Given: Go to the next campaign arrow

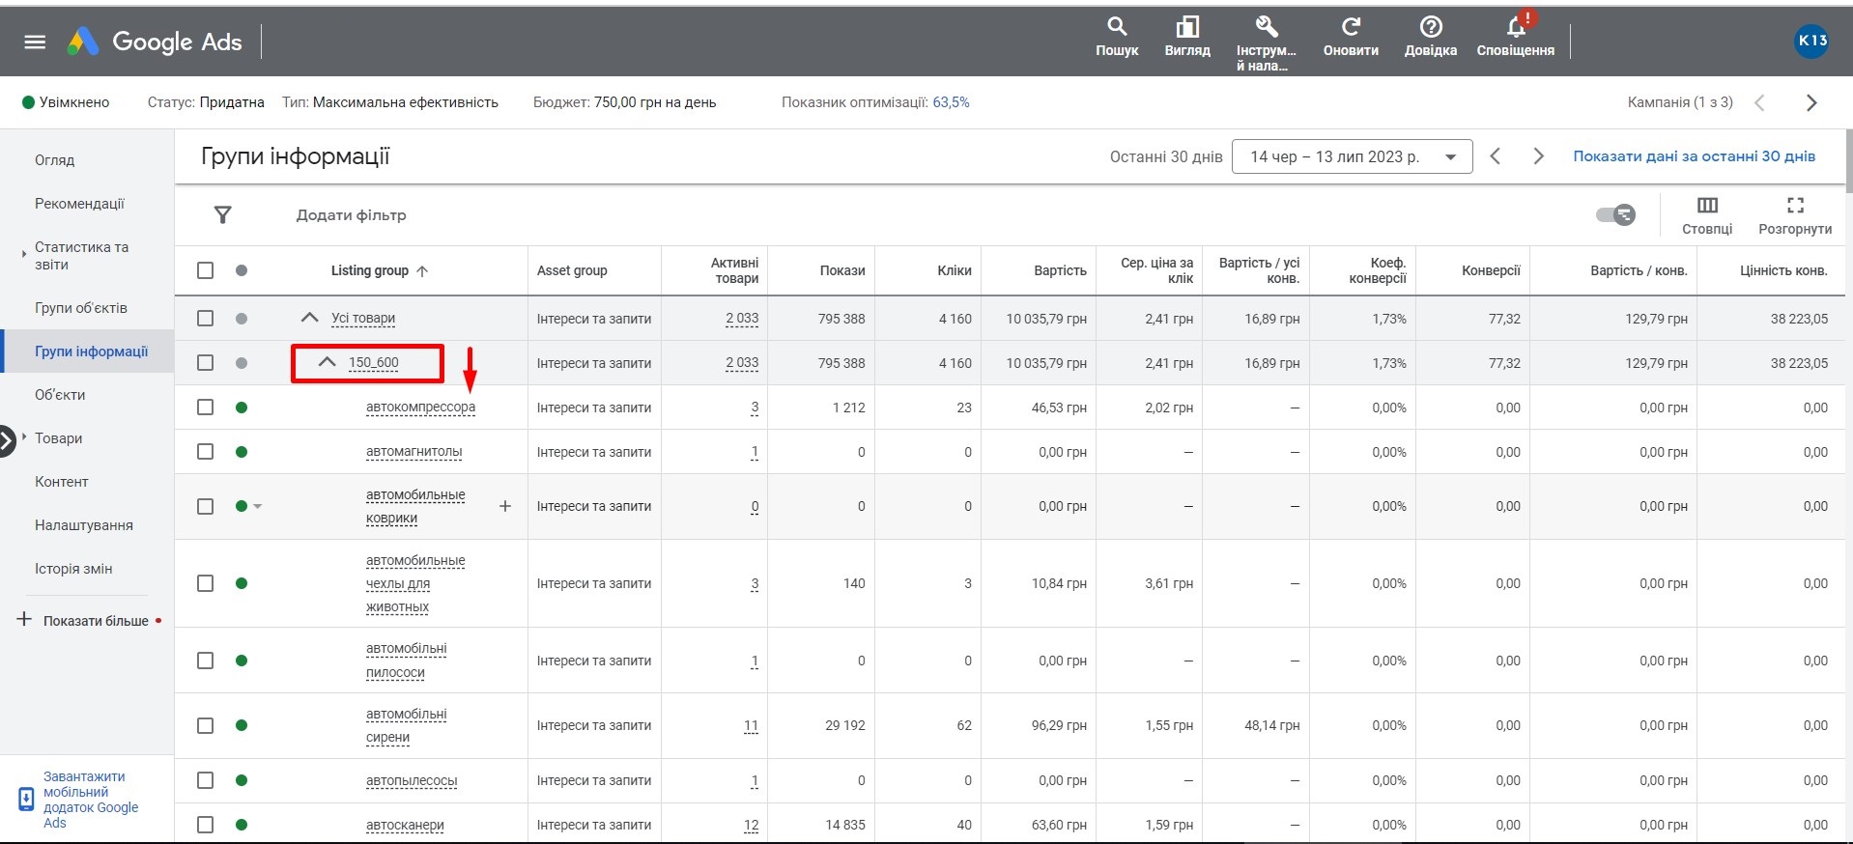Looking at the screenshot, I should click(x=1811, y=102).
